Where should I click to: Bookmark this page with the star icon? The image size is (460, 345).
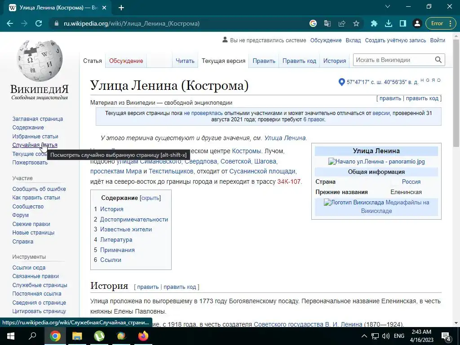(x=356, y=23)
